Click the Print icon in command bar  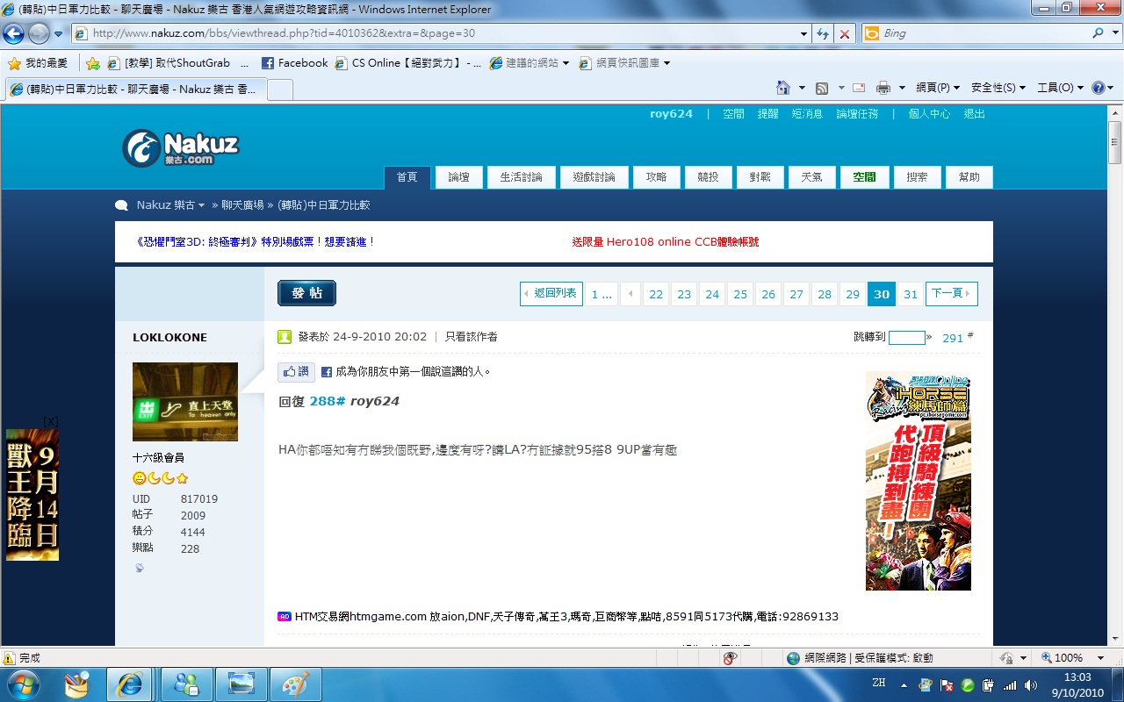883,88
